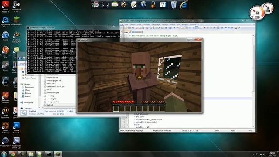Open View menu in Notepad++

point(139,24)
